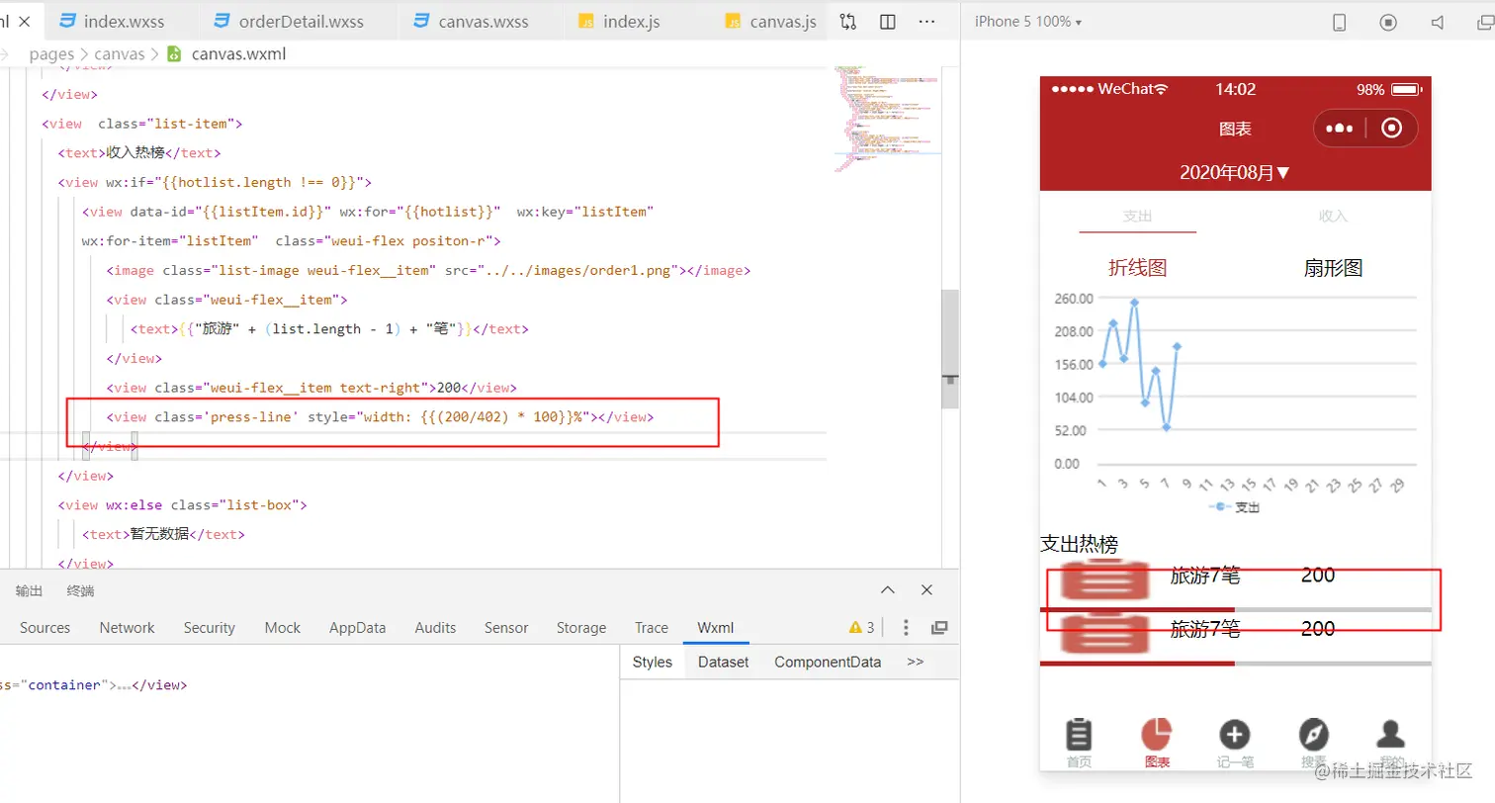Switch to the 终端 panel tab

80,591
